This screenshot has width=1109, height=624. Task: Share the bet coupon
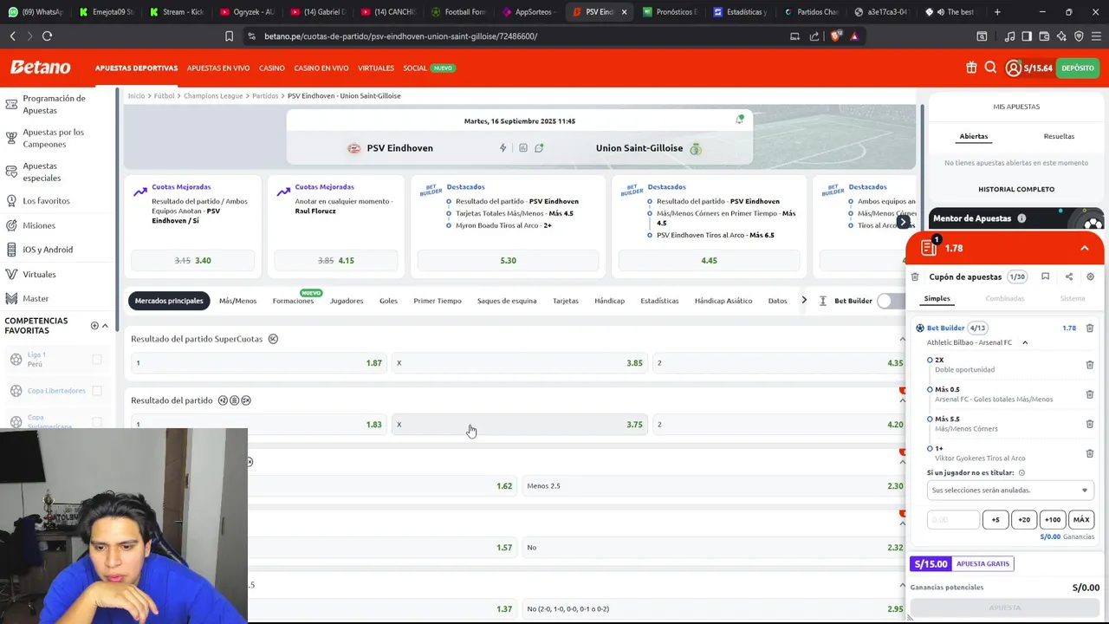pos(1068,276)
